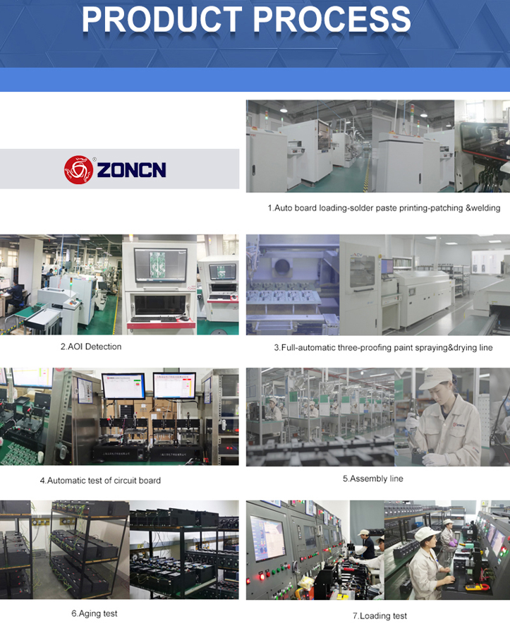Click the '5.Assembly line' caption
510x626 pixels.
click(x=373, y=478)
